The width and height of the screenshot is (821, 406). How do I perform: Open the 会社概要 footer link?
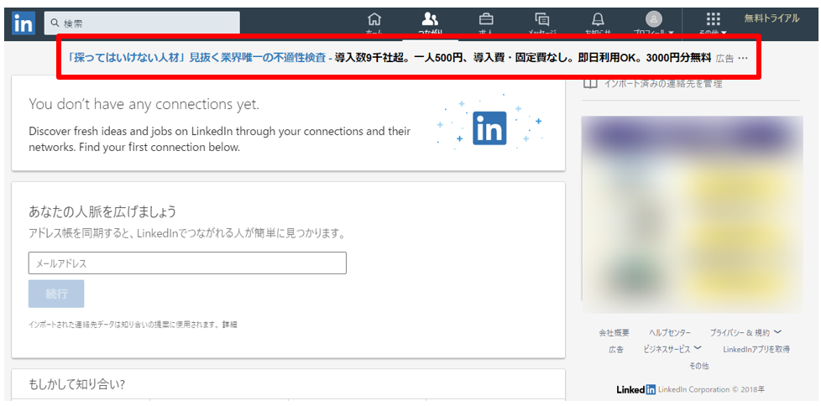click(x=614, y=333)
